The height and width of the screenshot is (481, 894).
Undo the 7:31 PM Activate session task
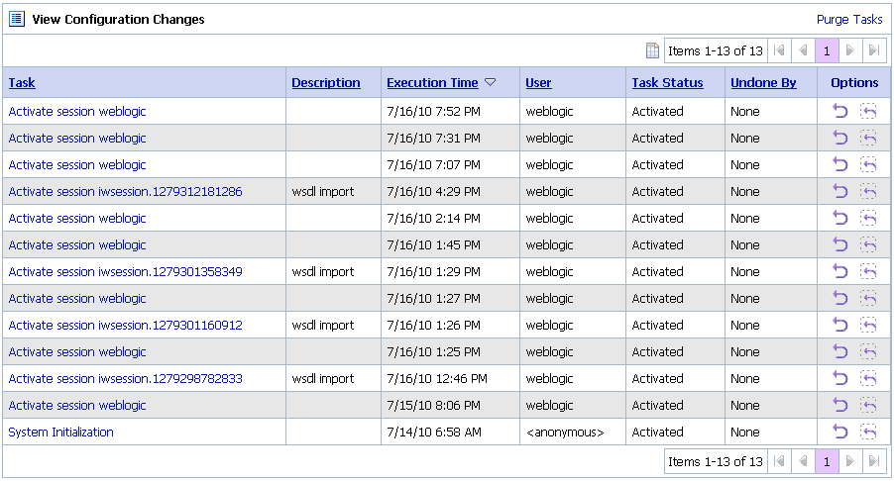tap(840, 138)
